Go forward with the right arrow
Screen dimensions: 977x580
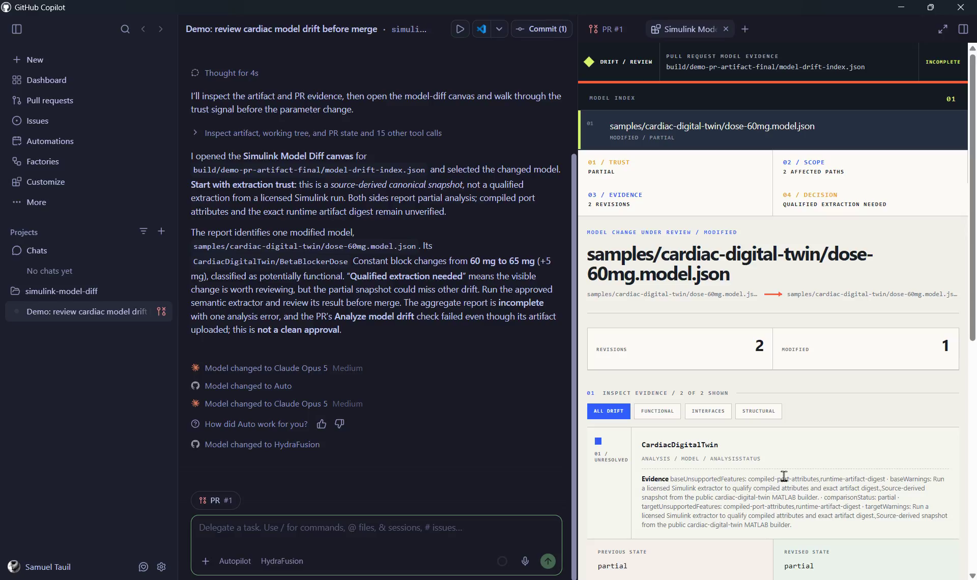(161, 29)
